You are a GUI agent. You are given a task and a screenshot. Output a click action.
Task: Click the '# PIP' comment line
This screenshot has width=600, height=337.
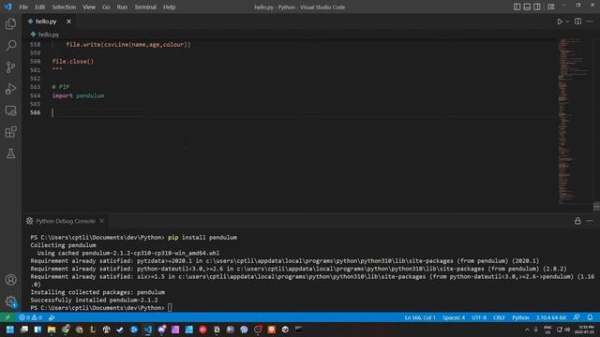tap(61, 87)
